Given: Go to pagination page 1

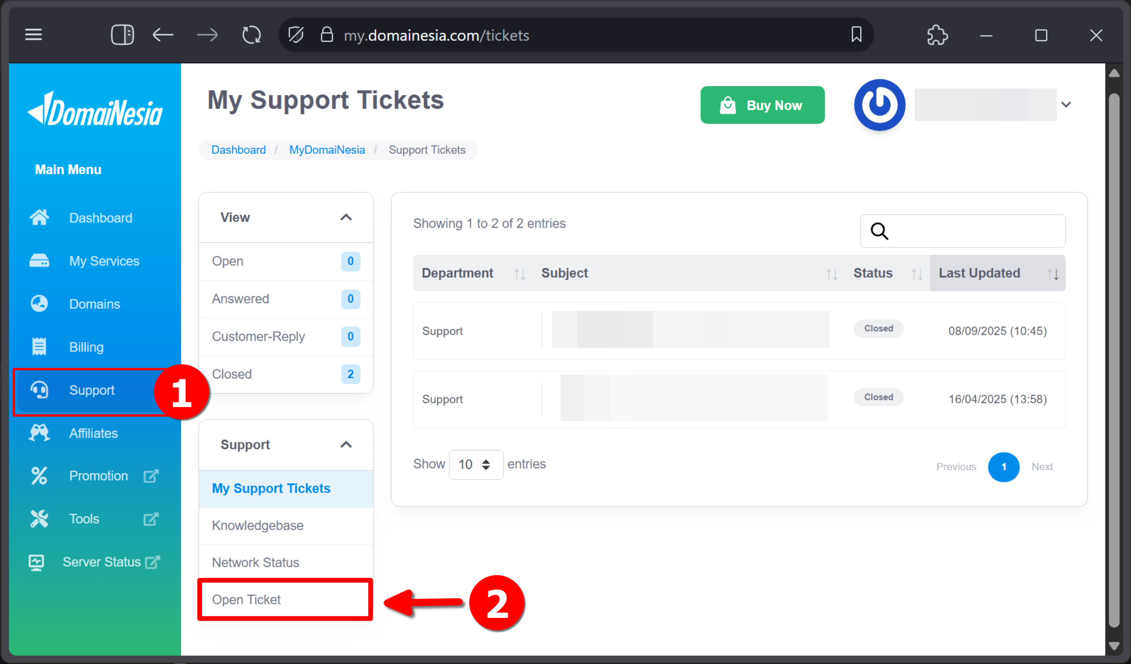Looking at the screenshot, I should 1003,467.
